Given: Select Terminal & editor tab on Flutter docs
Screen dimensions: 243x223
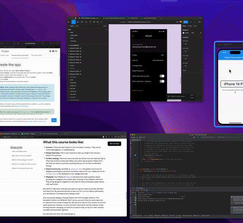Looking at the screenshot, I should point(37,55).
